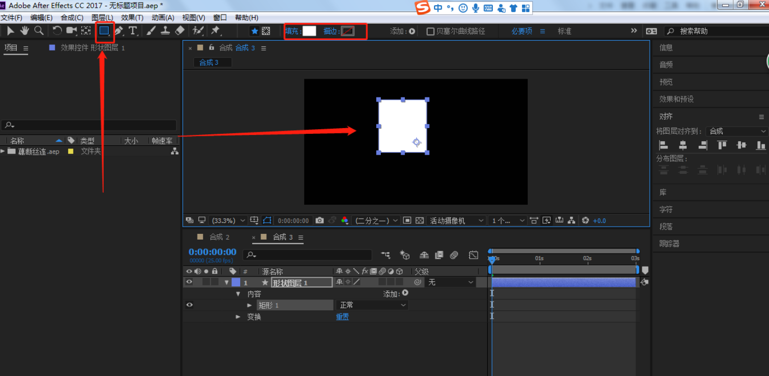Click the mask-creation mode icon beside the star
769x376 pixels.
coord(266,31)
